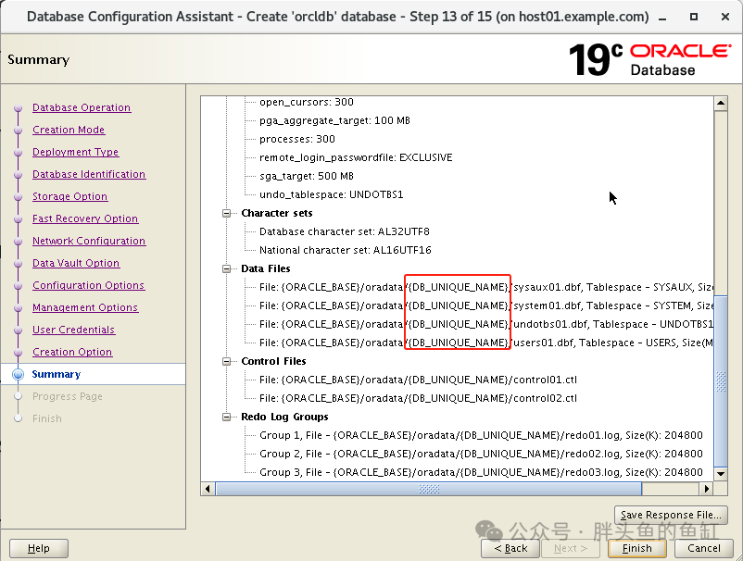Collapse the Data Files tree node

tap(226, 268)
